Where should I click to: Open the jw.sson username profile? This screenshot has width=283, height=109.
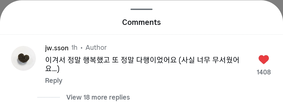pos(57,48)
